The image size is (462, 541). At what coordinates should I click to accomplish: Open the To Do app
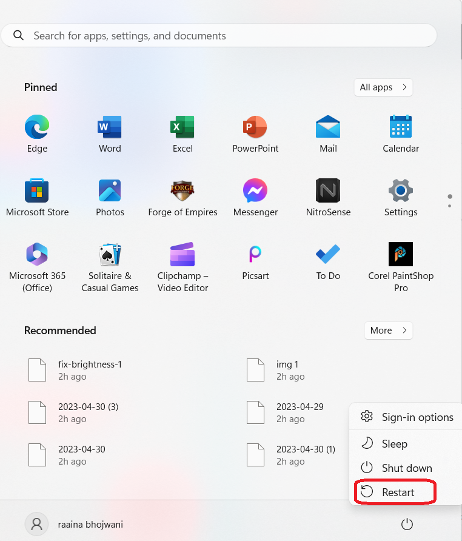(x=328, y=261)
